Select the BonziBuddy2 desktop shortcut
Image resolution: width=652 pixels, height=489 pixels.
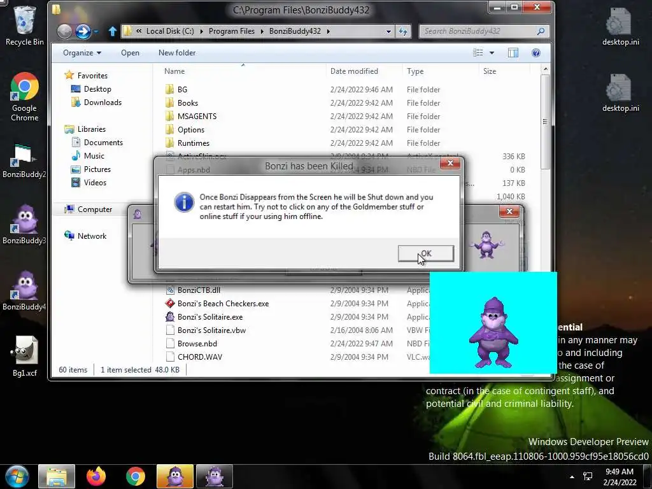[24, 161]
